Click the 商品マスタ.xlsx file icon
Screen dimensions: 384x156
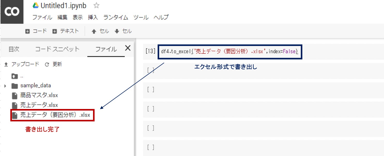tap(14, 95)
